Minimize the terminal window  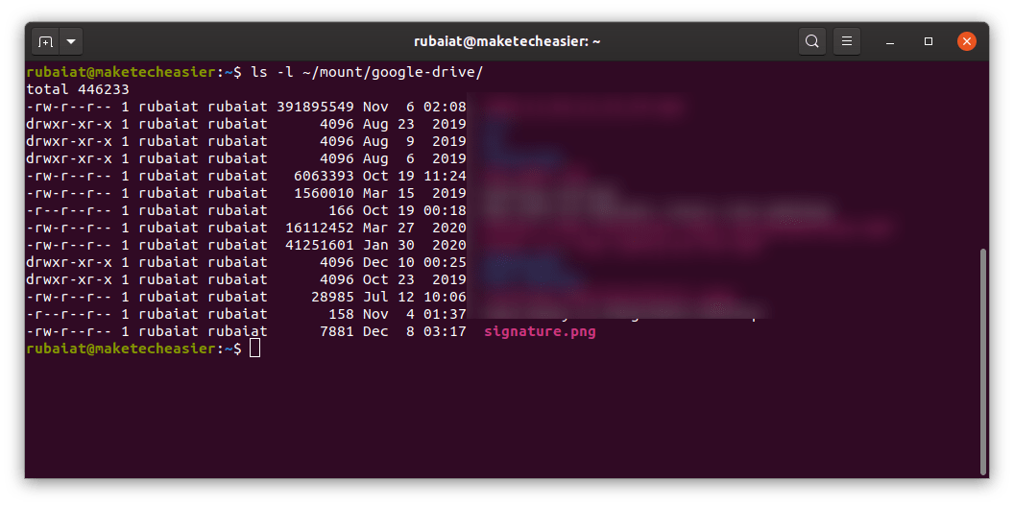[x=890, y=42]
